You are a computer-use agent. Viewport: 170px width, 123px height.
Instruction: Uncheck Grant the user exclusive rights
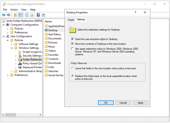[x=72, y=39]
